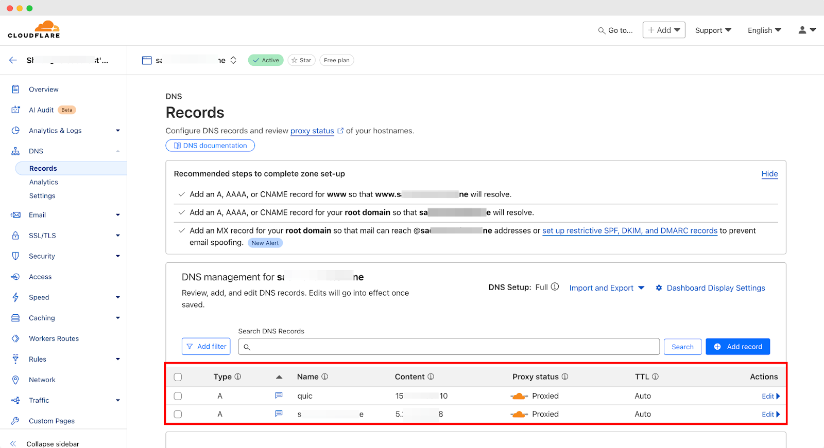Click the Add record button
Screen dimensions: 824x448
click(737, 347)
